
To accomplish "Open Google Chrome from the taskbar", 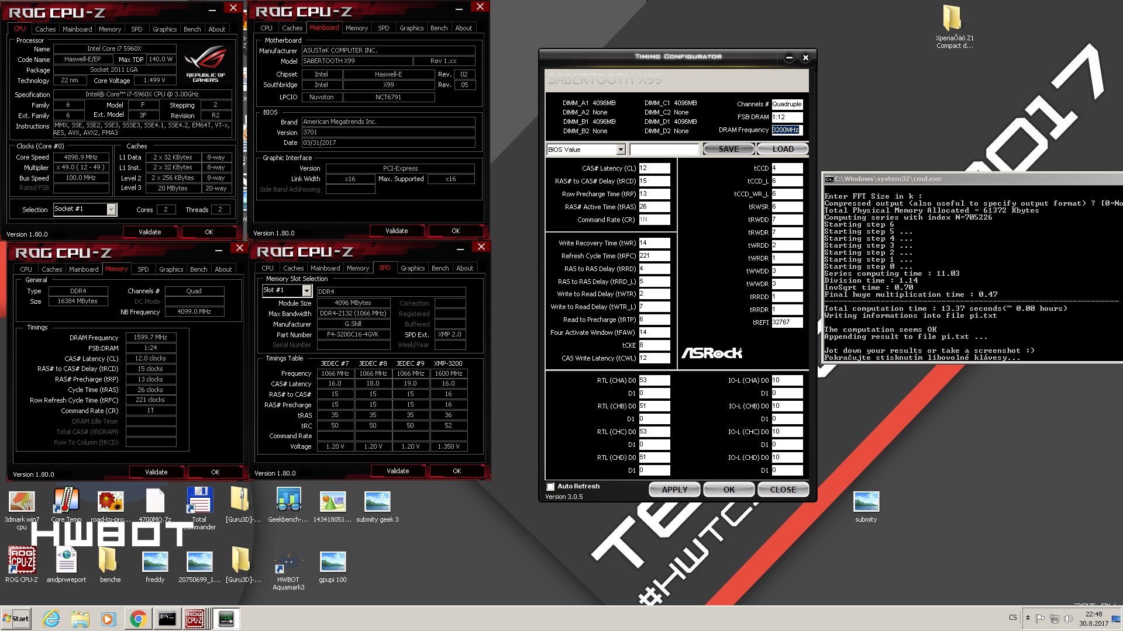I will 138,619.
